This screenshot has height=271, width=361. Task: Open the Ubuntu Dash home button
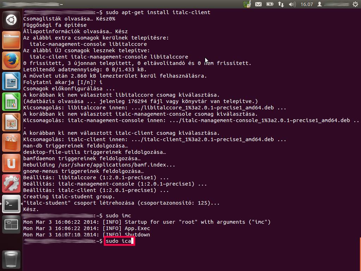point(11,20)
